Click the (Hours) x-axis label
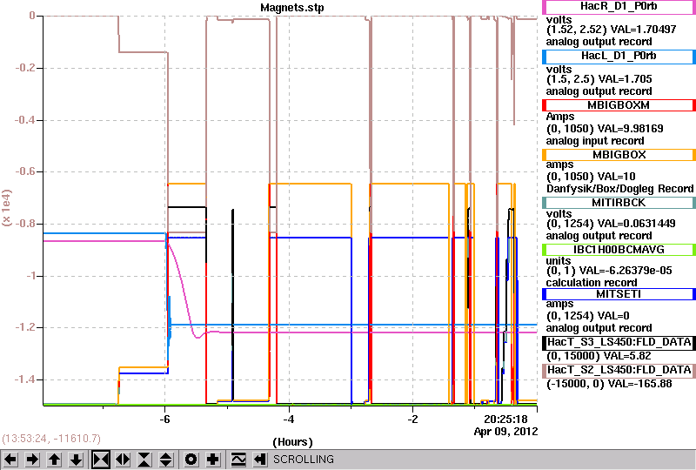The width and height of the screenshot is (696, 470). point(292,442)
